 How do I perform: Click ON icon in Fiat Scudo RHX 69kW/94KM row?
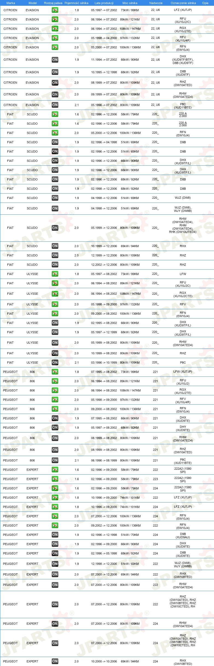tap(55, 246)
